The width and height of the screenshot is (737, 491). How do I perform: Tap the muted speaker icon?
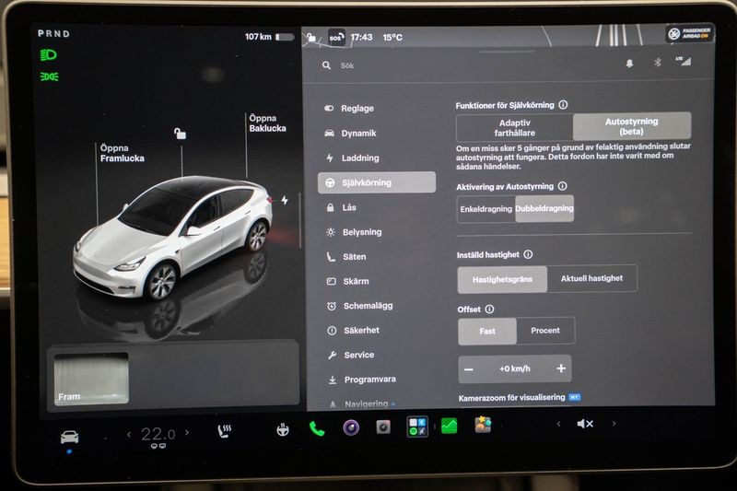585,424
